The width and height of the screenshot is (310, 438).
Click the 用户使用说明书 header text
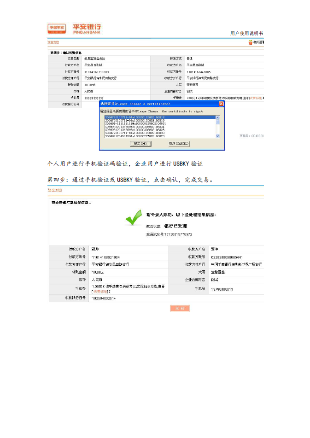246,33
